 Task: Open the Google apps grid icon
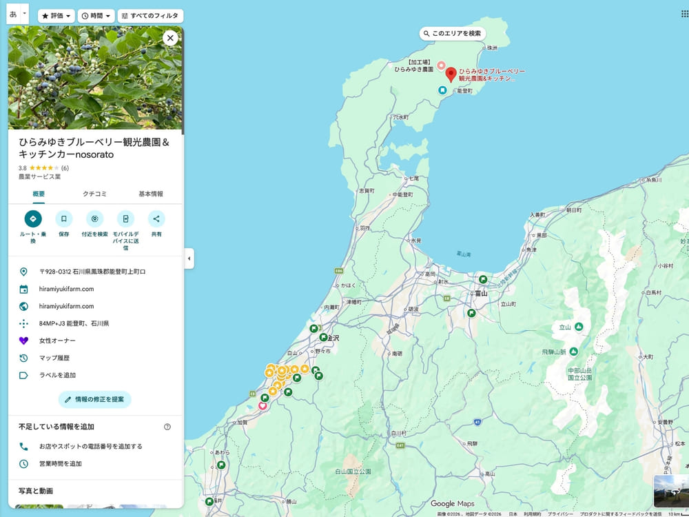click(685, 14)
